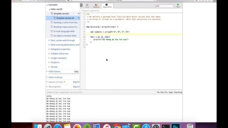This screenshot has height=128, width=228.
Task: Click Compilation completed successfully status
Action: click(64, 92)
